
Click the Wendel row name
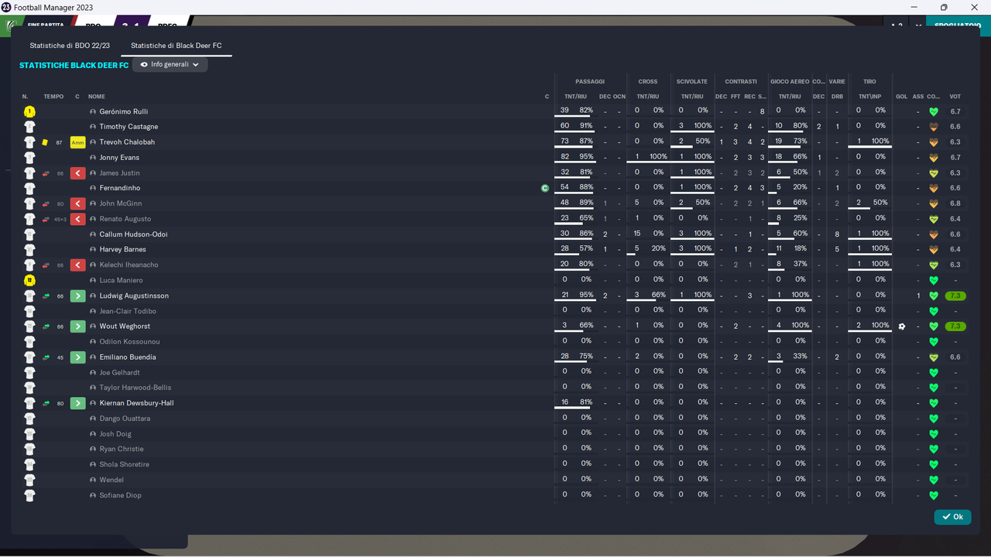coord(111,480)
